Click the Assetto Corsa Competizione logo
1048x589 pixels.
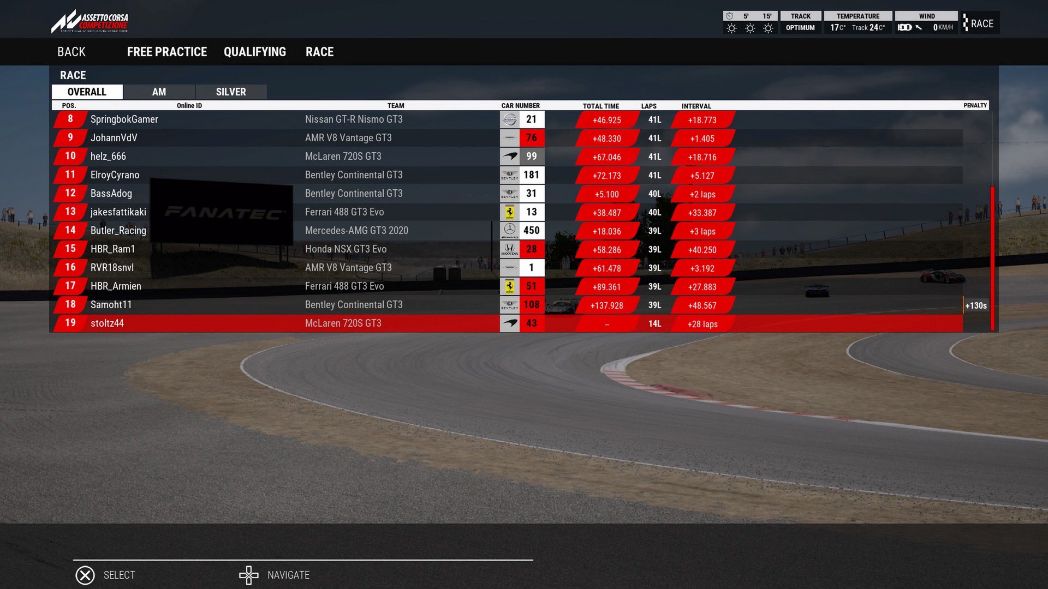(x=90, y=22)
